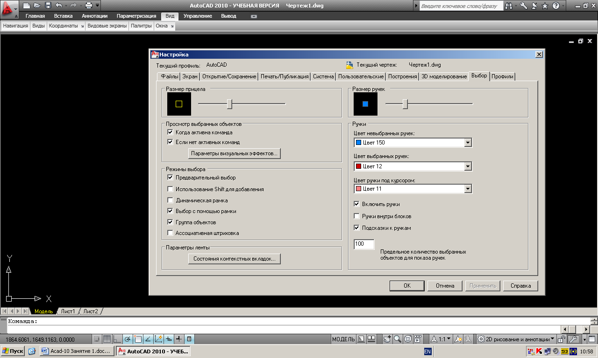Toggle 'Группа объектов' checkbox

[x=170, y=222]
